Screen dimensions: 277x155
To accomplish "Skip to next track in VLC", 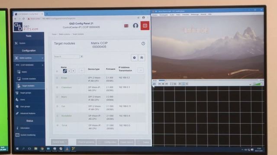I will tap(166, 84).
